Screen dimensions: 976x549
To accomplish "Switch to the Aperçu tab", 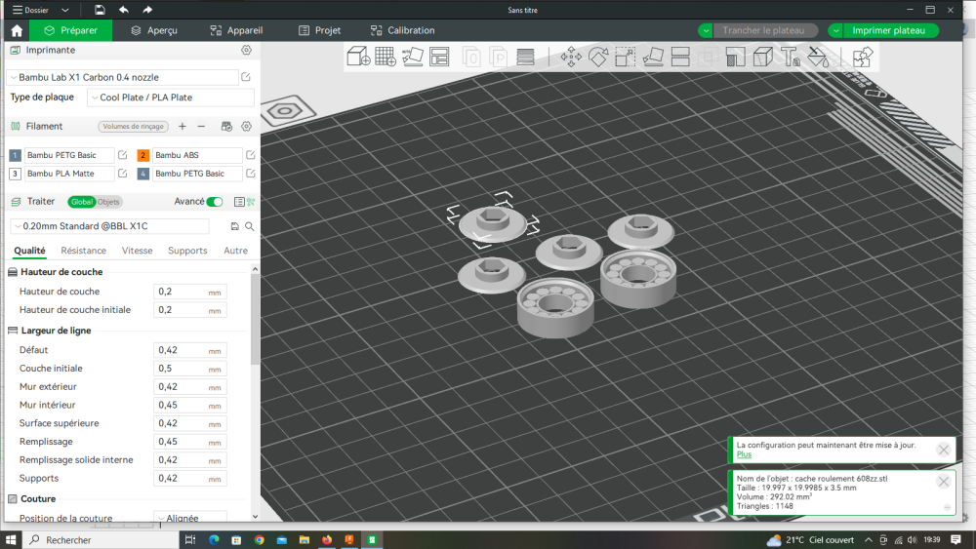I will [154, 30].
